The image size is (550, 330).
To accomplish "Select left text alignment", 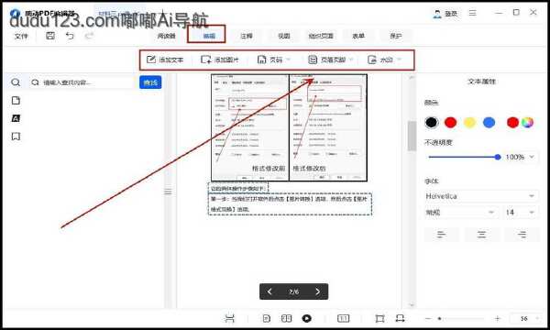I will click(x=441, y=235).
